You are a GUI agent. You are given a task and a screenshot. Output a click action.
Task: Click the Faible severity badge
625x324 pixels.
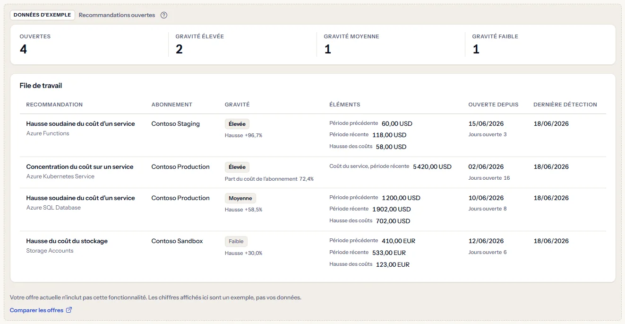tap(236, 241)
